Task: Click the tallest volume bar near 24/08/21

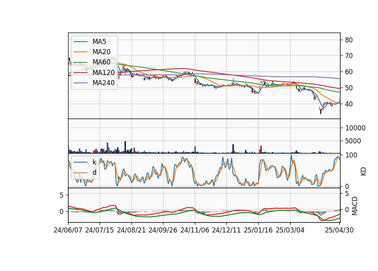Action: (125, 147)
